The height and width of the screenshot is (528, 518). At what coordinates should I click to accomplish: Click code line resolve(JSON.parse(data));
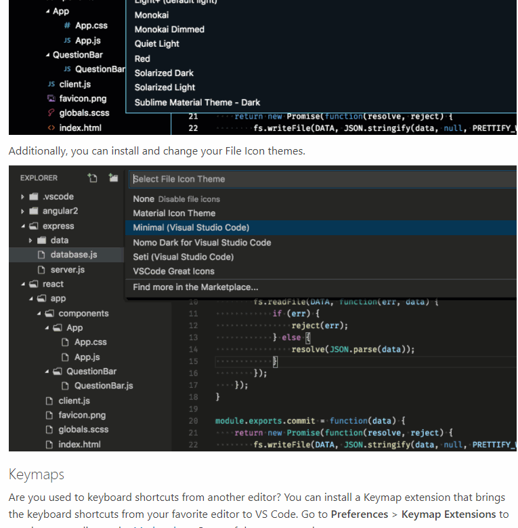click(353, 350)
